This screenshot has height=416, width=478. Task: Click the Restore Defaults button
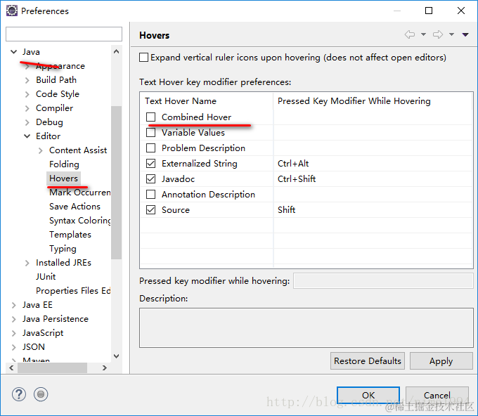pyautogui.click(x=368, y=361)
